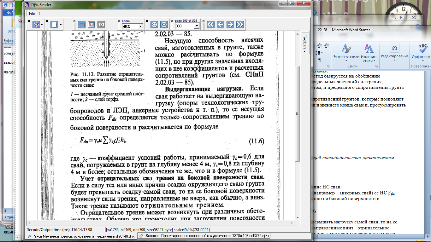Click the left sidebar collapse arrow
This screenshot has height=242, width=431.
coord(19,11)
